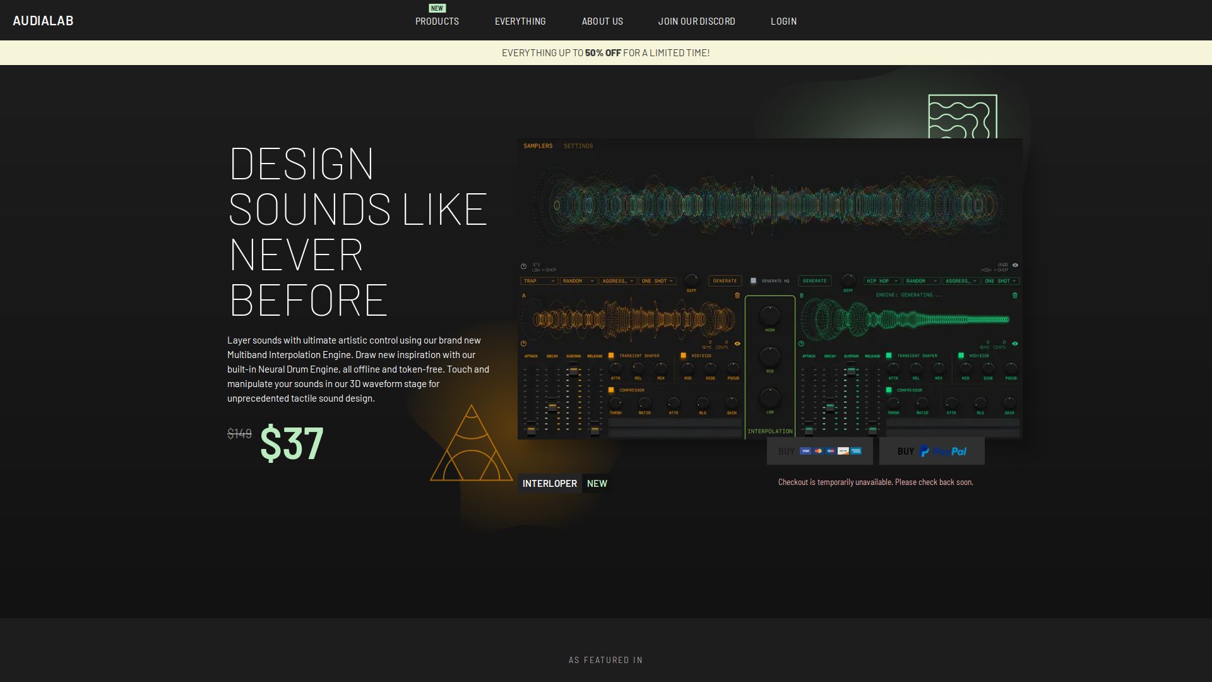Image resolution: width=1212 pixels, height=682 pixels.
Task: Switch to the SAMPLERS tab
Action: pos(538,146)
